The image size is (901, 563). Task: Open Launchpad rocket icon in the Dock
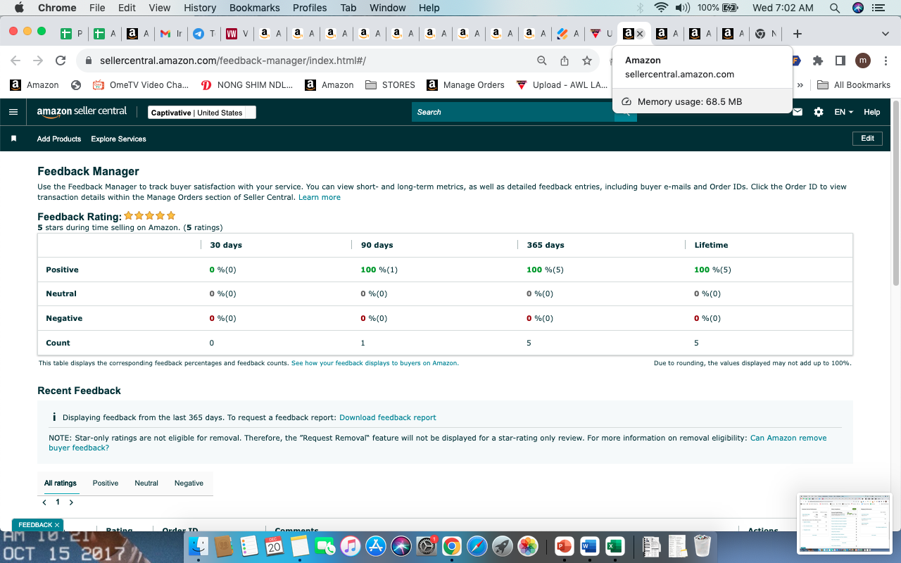click(x=502, y=546)
